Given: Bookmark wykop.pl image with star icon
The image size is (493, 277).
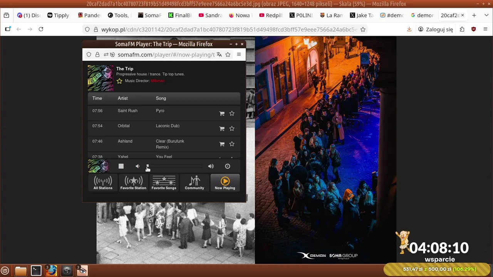Looking at the screenshot, I should [x=363, y=29].
